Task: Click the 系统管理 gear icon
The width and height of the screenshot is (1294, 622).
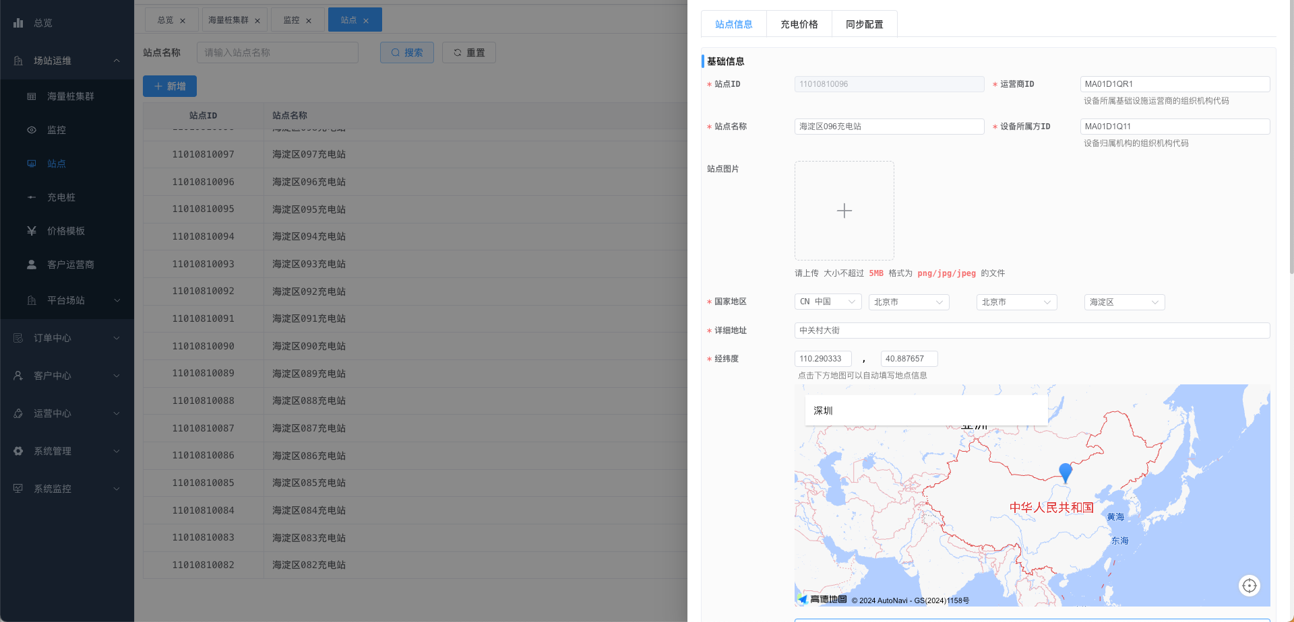Action: (18, 451)
